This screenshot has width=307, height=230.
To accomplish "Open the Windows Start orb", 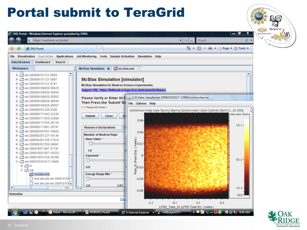I will point(14,212).
